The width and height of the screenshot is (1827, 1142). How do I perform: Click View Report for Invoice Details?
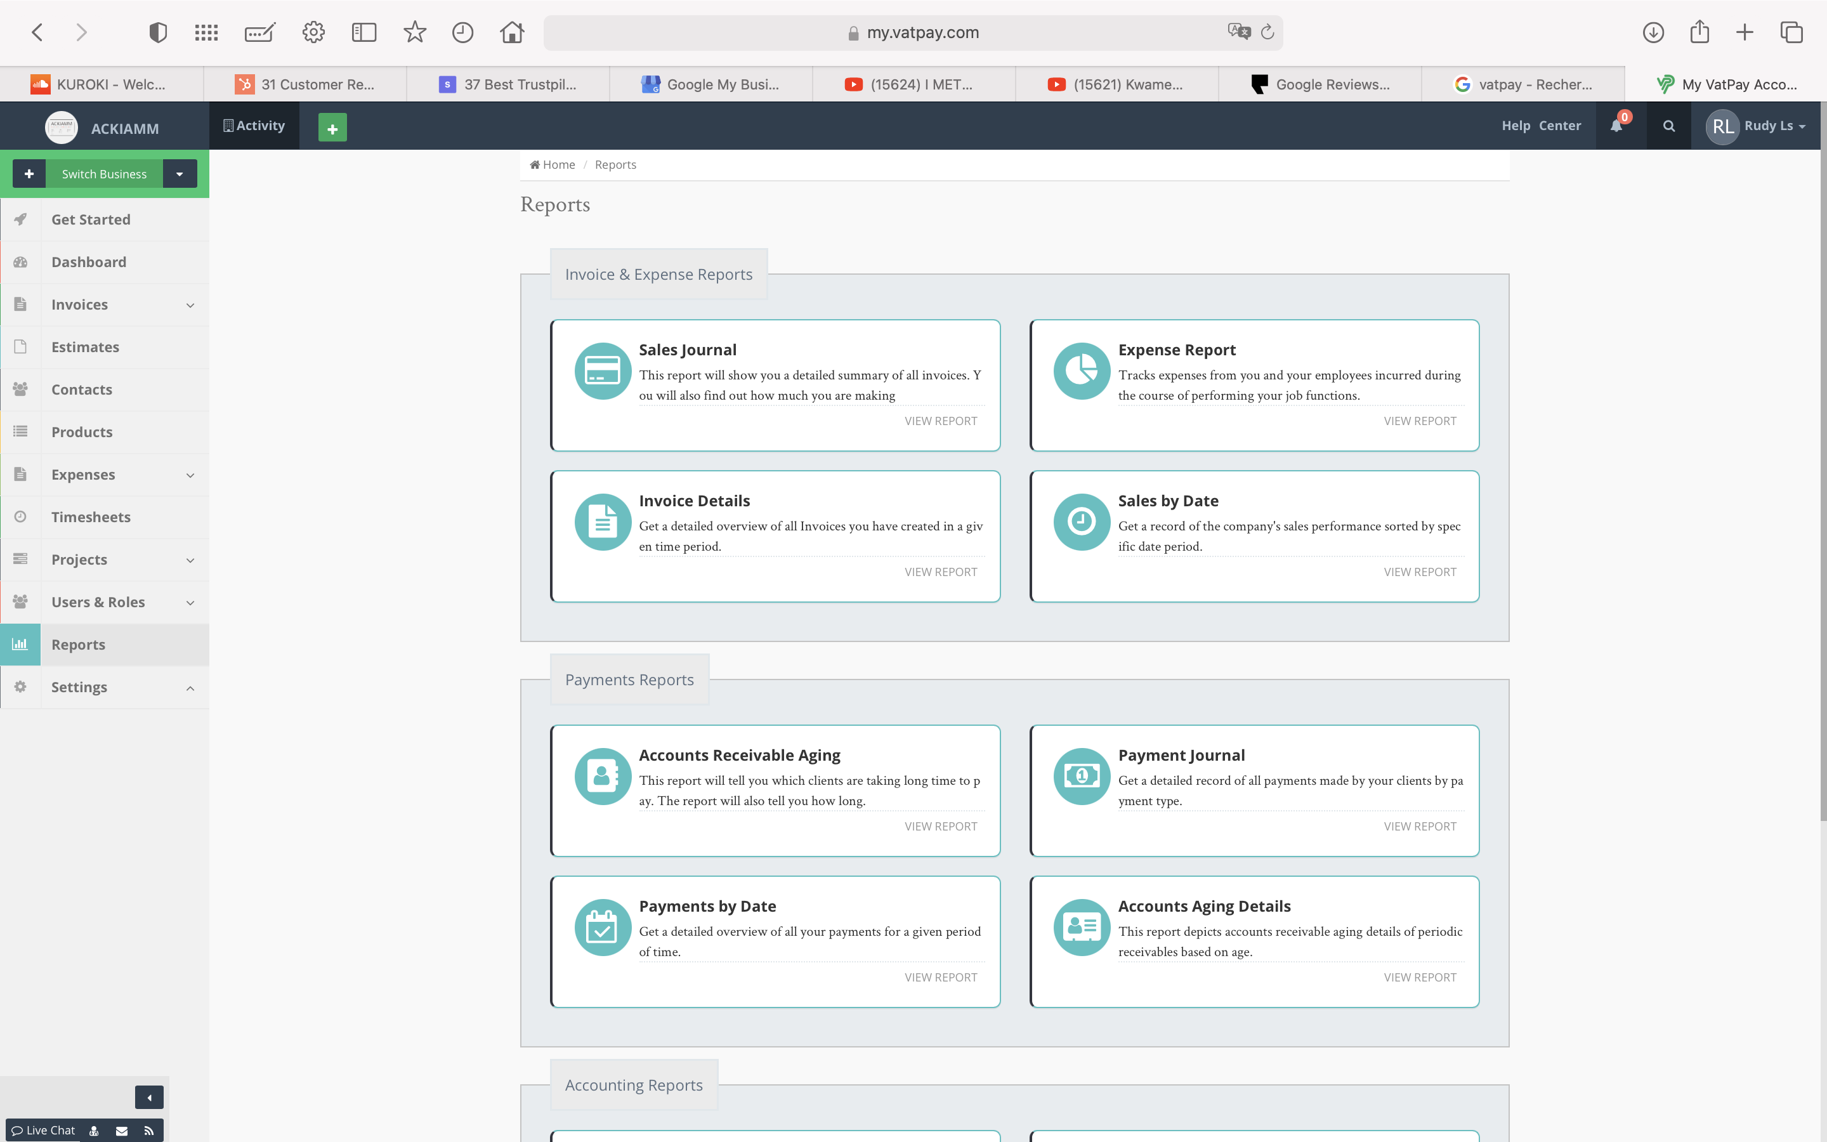tap(940, 572)
